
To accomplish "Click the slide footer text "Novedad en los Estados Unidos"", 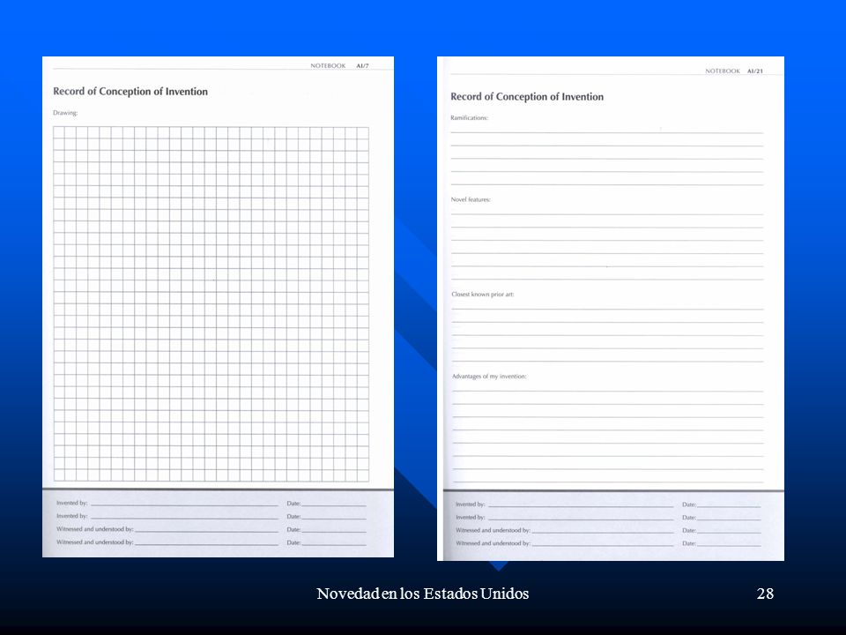I will pos(422,594).
